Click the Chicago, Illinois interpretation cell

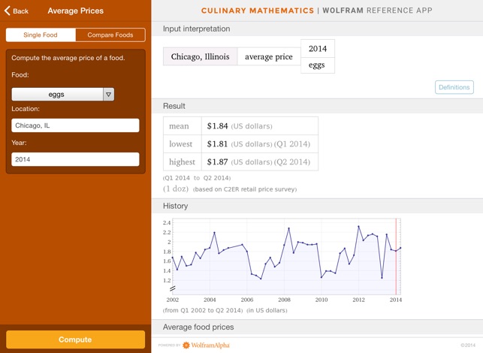click(x=201, y=56)
